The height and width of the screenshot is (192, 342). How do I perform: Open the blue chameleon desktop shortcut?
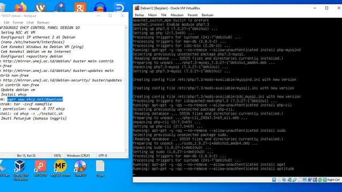[x=60, y=7]
